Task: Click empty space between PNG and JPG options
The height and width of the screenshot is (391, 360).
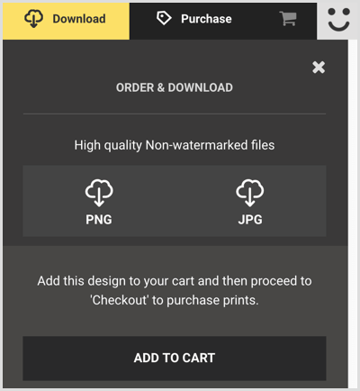Action: [x=175, y=201]
